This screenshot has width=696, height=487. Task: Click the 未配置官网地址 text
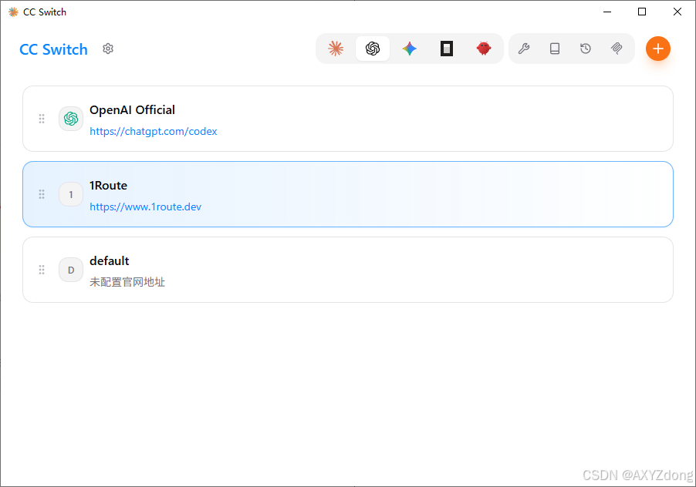(127, 282)
